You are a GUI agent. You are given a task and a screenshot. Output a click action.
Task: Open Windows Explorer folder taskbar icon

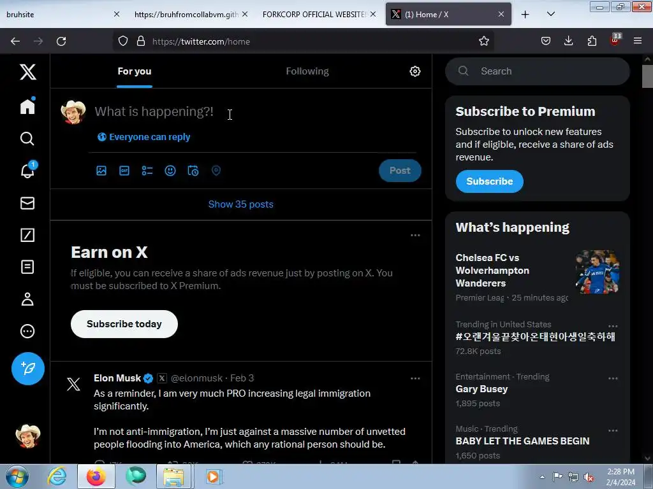[x=173, y=476]
